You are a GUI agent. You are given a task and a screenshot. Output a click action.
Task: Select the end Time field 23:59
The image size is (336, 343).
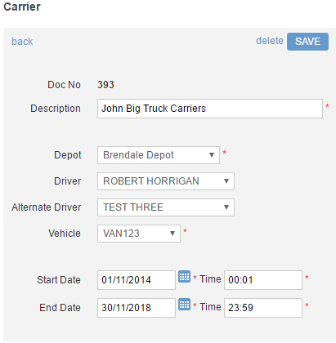(x=263, y=308)
